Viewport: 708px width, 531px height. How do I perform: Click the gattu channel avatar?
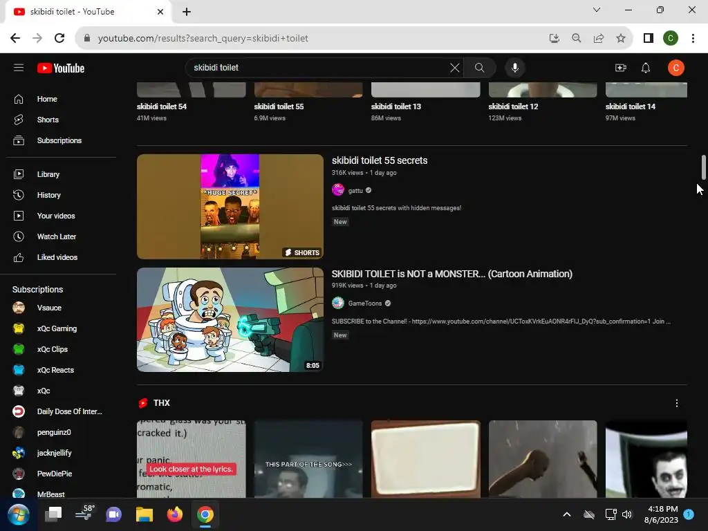(x=338, y=190)
